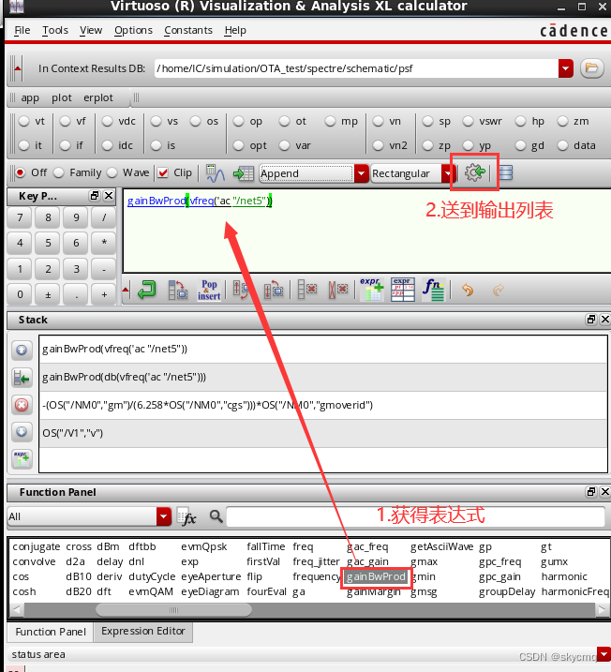Open the status area dropdown arrow

pyautogui.click(x=604, y=655)
